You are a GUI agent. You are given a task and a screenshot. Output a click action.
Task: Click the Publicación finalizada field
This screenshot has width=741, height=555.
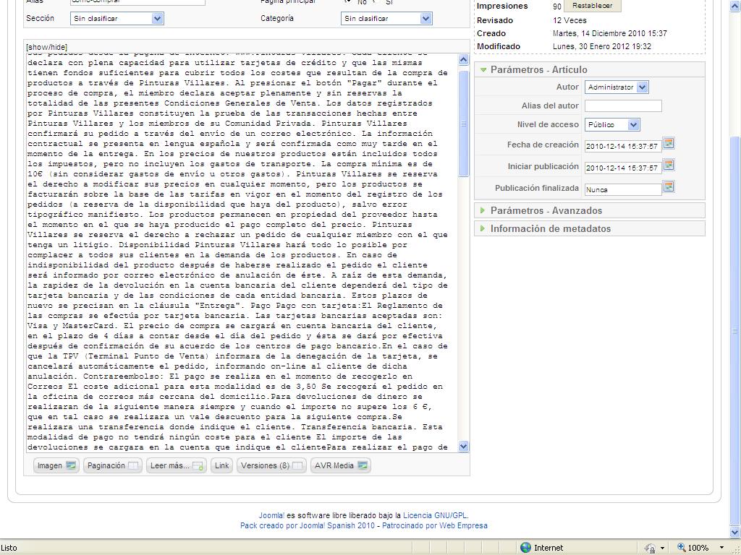623,189
